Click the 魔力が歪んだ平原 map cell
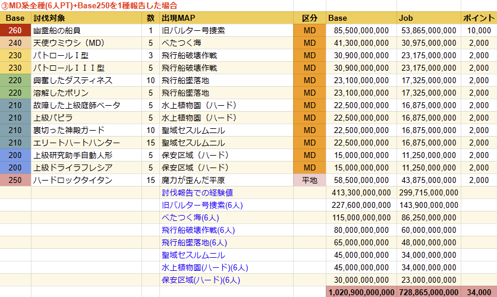The height and width of the screenshot is (297, 497). [227, 180]
